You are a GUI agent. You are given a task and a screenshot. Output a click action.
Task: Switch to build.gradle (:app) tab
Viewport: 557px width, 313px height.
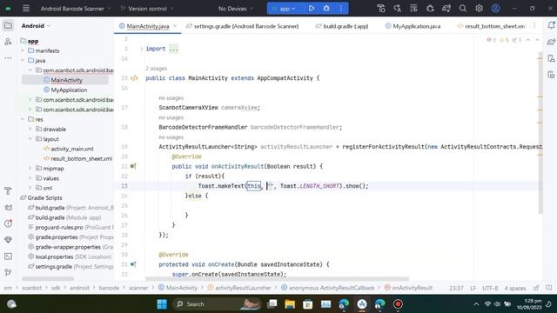(342, 26)
